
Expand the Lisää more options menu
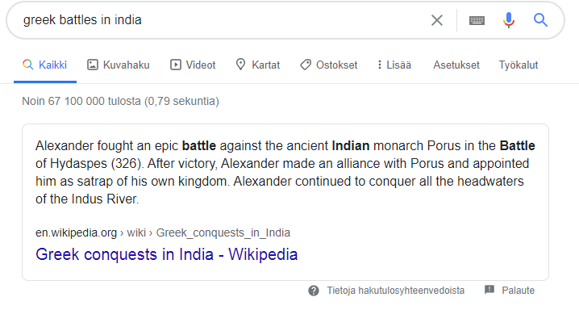[x=394, y=65]
